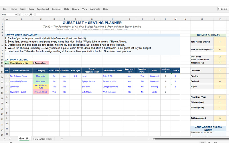The width and height of the screenshot is (229, 148).
Task: Click the If Room Allows legend cell
Action: 41,63
